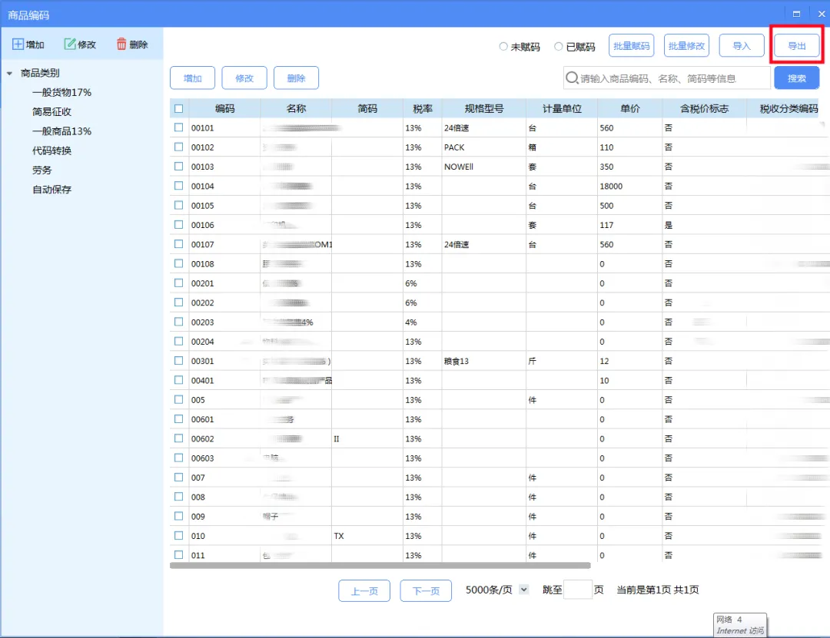Image resolution: width=830 pixels, height=638 pixels.
Task: Click the 删除 trash icon in left toolbar
Action: 121,44
